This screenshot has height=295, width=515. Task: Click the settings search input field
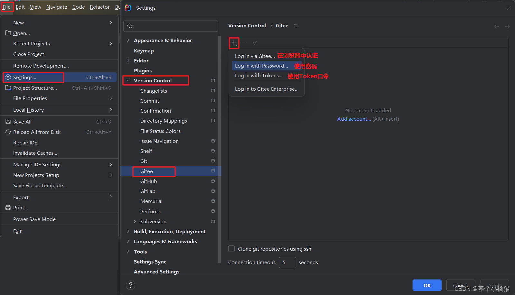[x=171, y=26]
